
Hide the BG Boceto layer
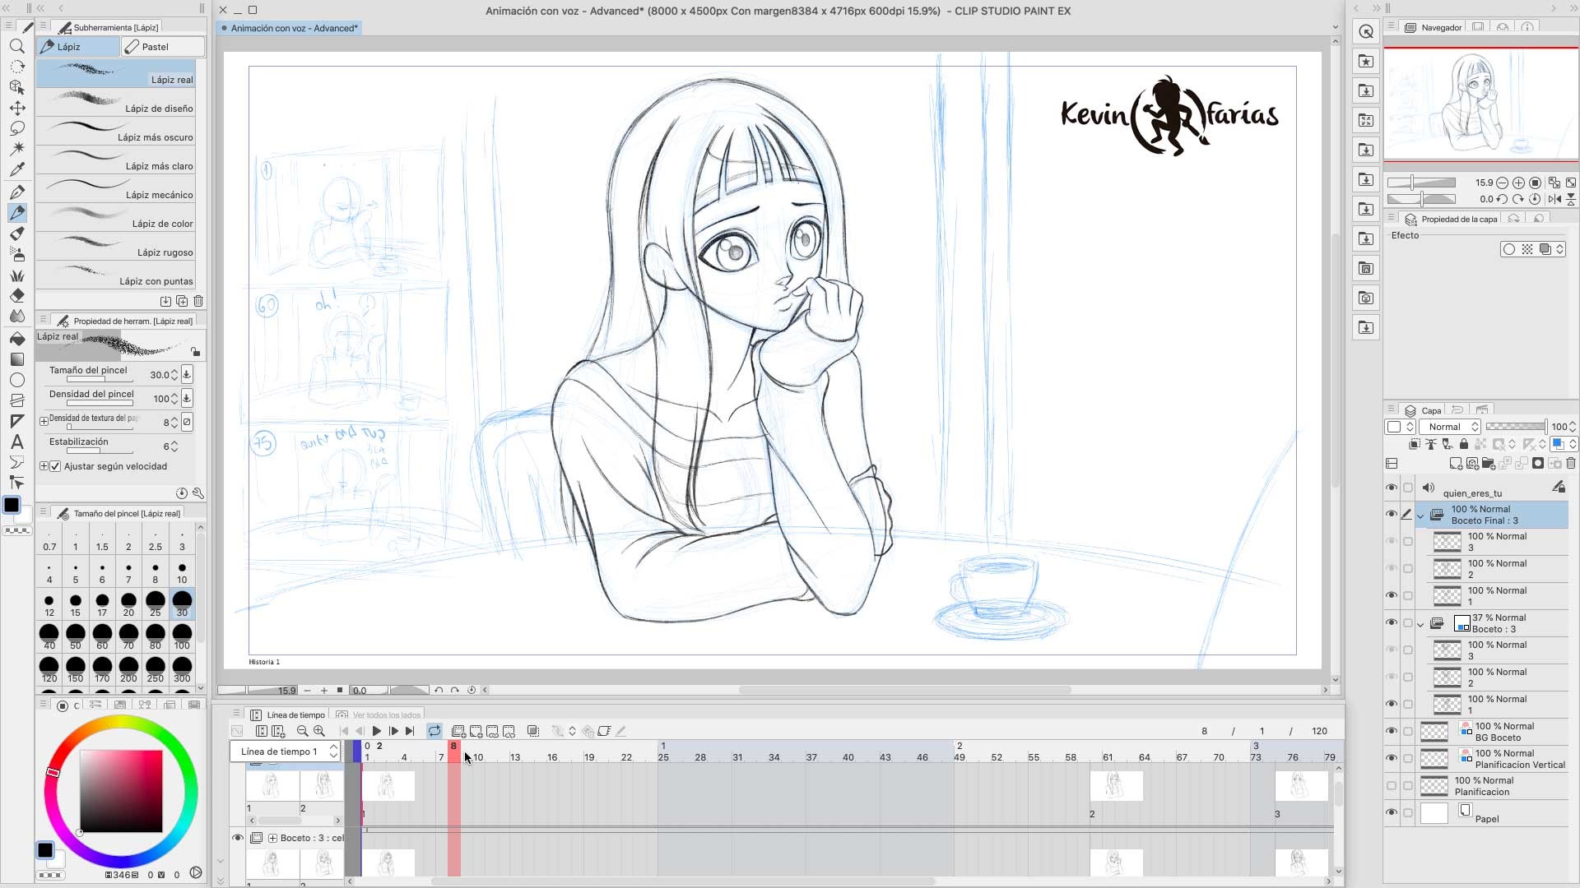tap(1392, 731)
